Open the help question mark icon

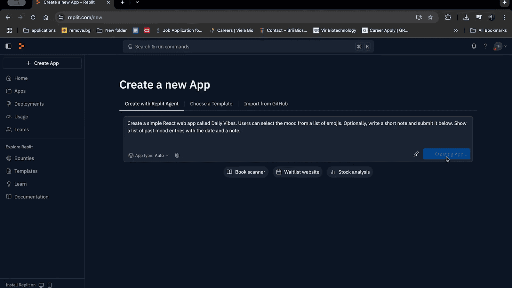point(485,46)
